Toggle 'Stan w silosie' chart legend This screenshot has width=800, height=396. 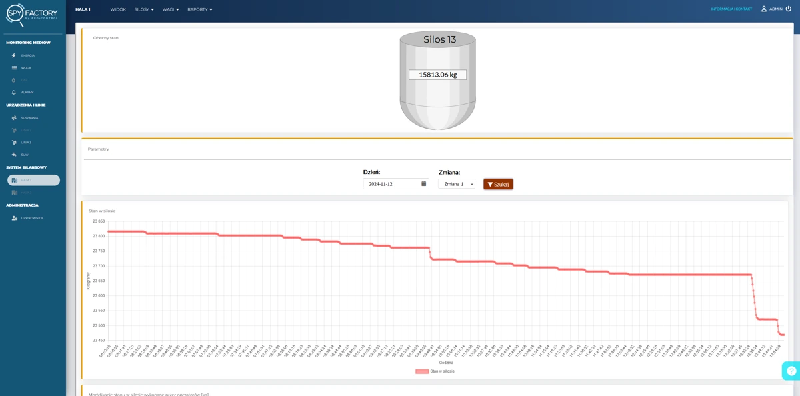[435, 371]
